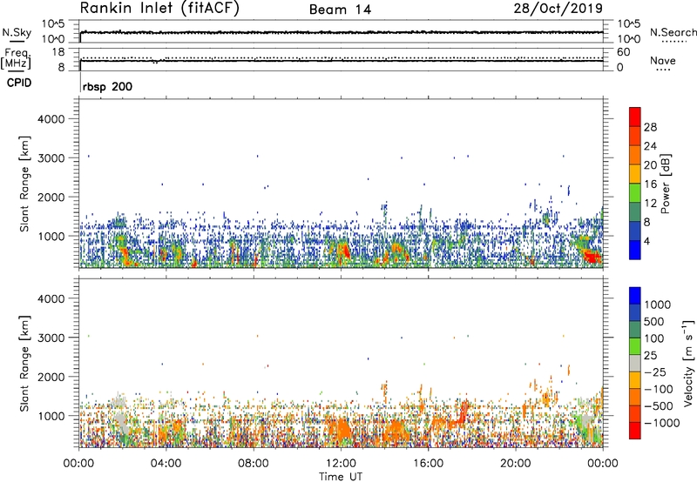The width and height of the screenshot is (697, 482).
Task: Click the '-1000' label on velocity color bar
Action: click(x=662, y=423)
